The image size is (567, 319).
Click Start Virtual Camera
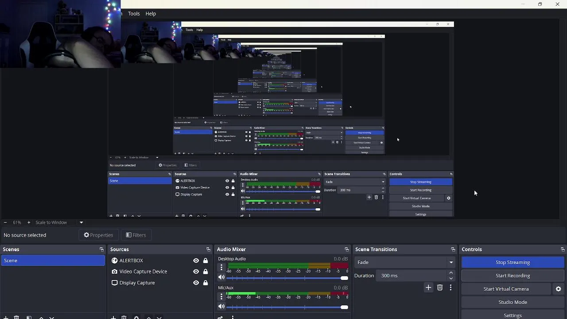coord(506,289)
